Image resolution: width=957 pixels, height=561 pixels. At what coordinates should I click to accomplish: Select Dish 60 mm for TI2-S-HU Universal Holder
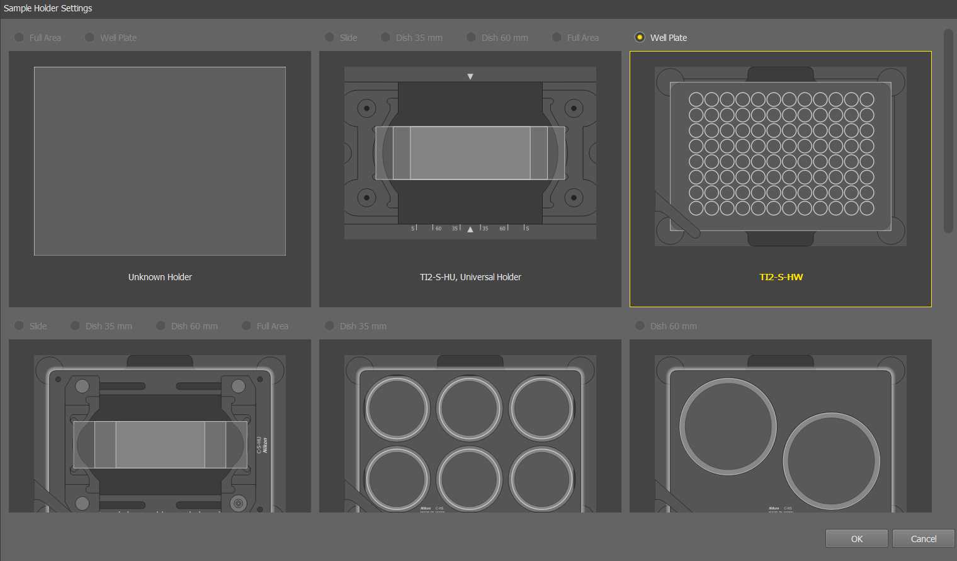[472, 38]
